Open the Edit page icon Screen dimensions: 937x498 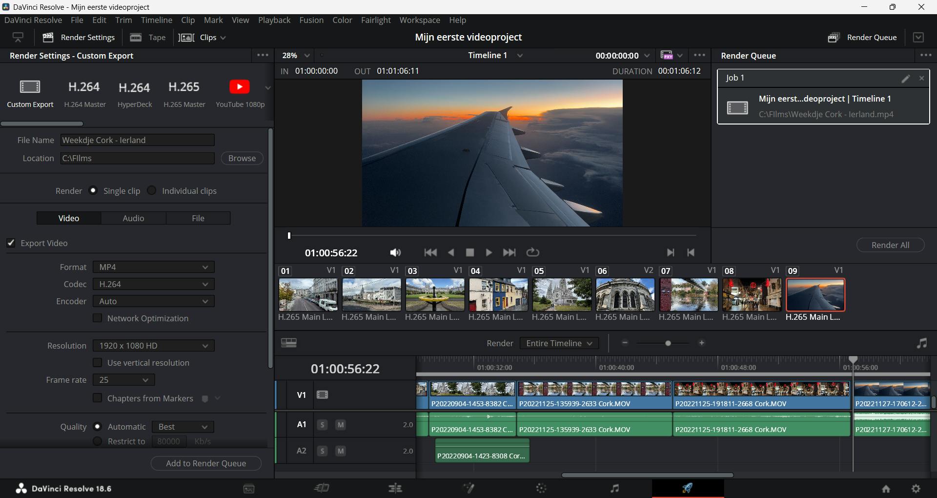[395, 488]
